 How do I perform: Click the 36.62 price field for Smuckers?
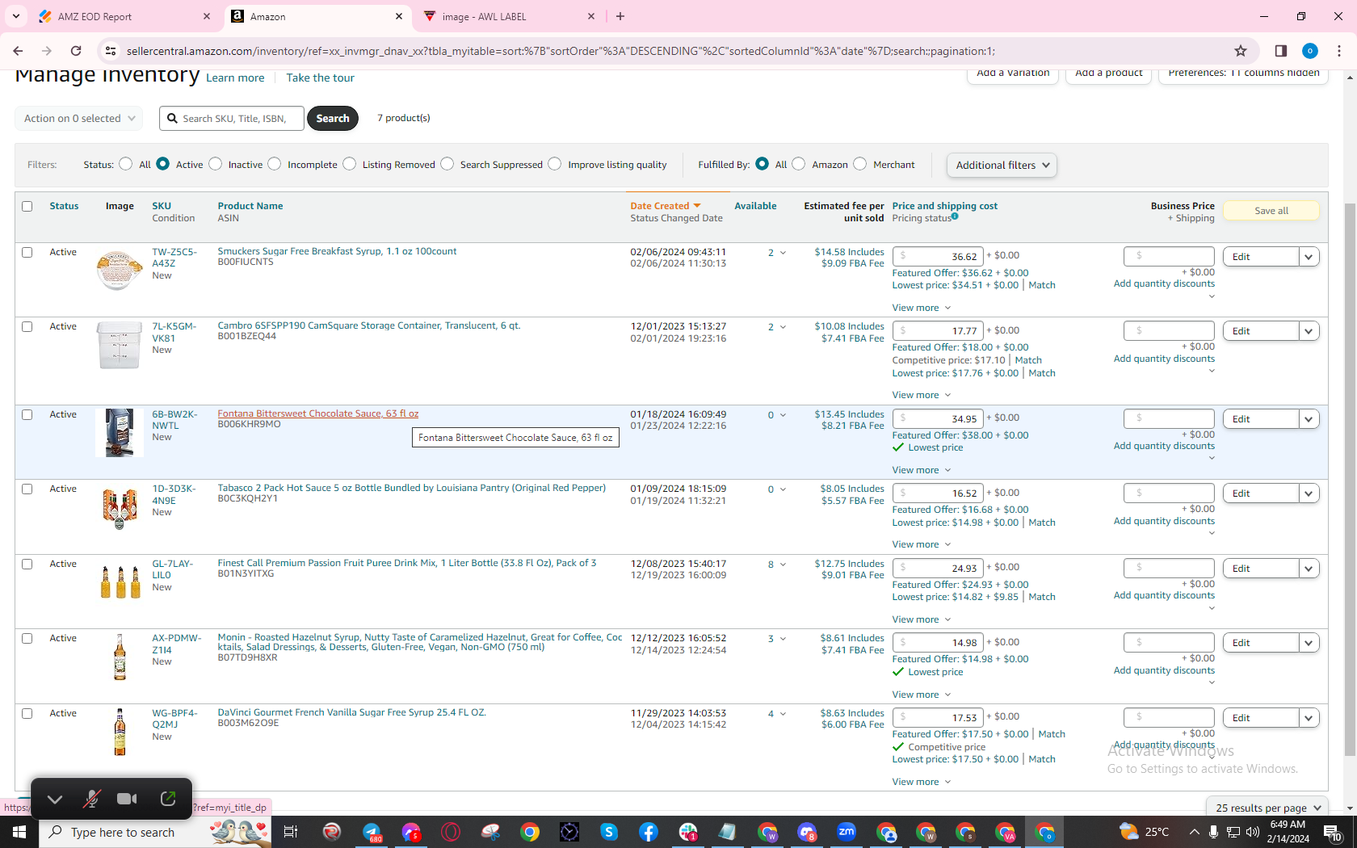tap(938, 257)
